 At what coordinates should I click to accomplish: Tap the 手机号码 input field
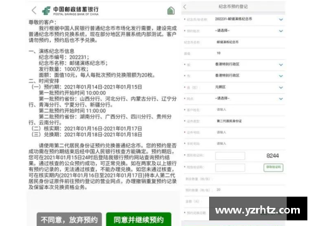click(x=249, y=144)
